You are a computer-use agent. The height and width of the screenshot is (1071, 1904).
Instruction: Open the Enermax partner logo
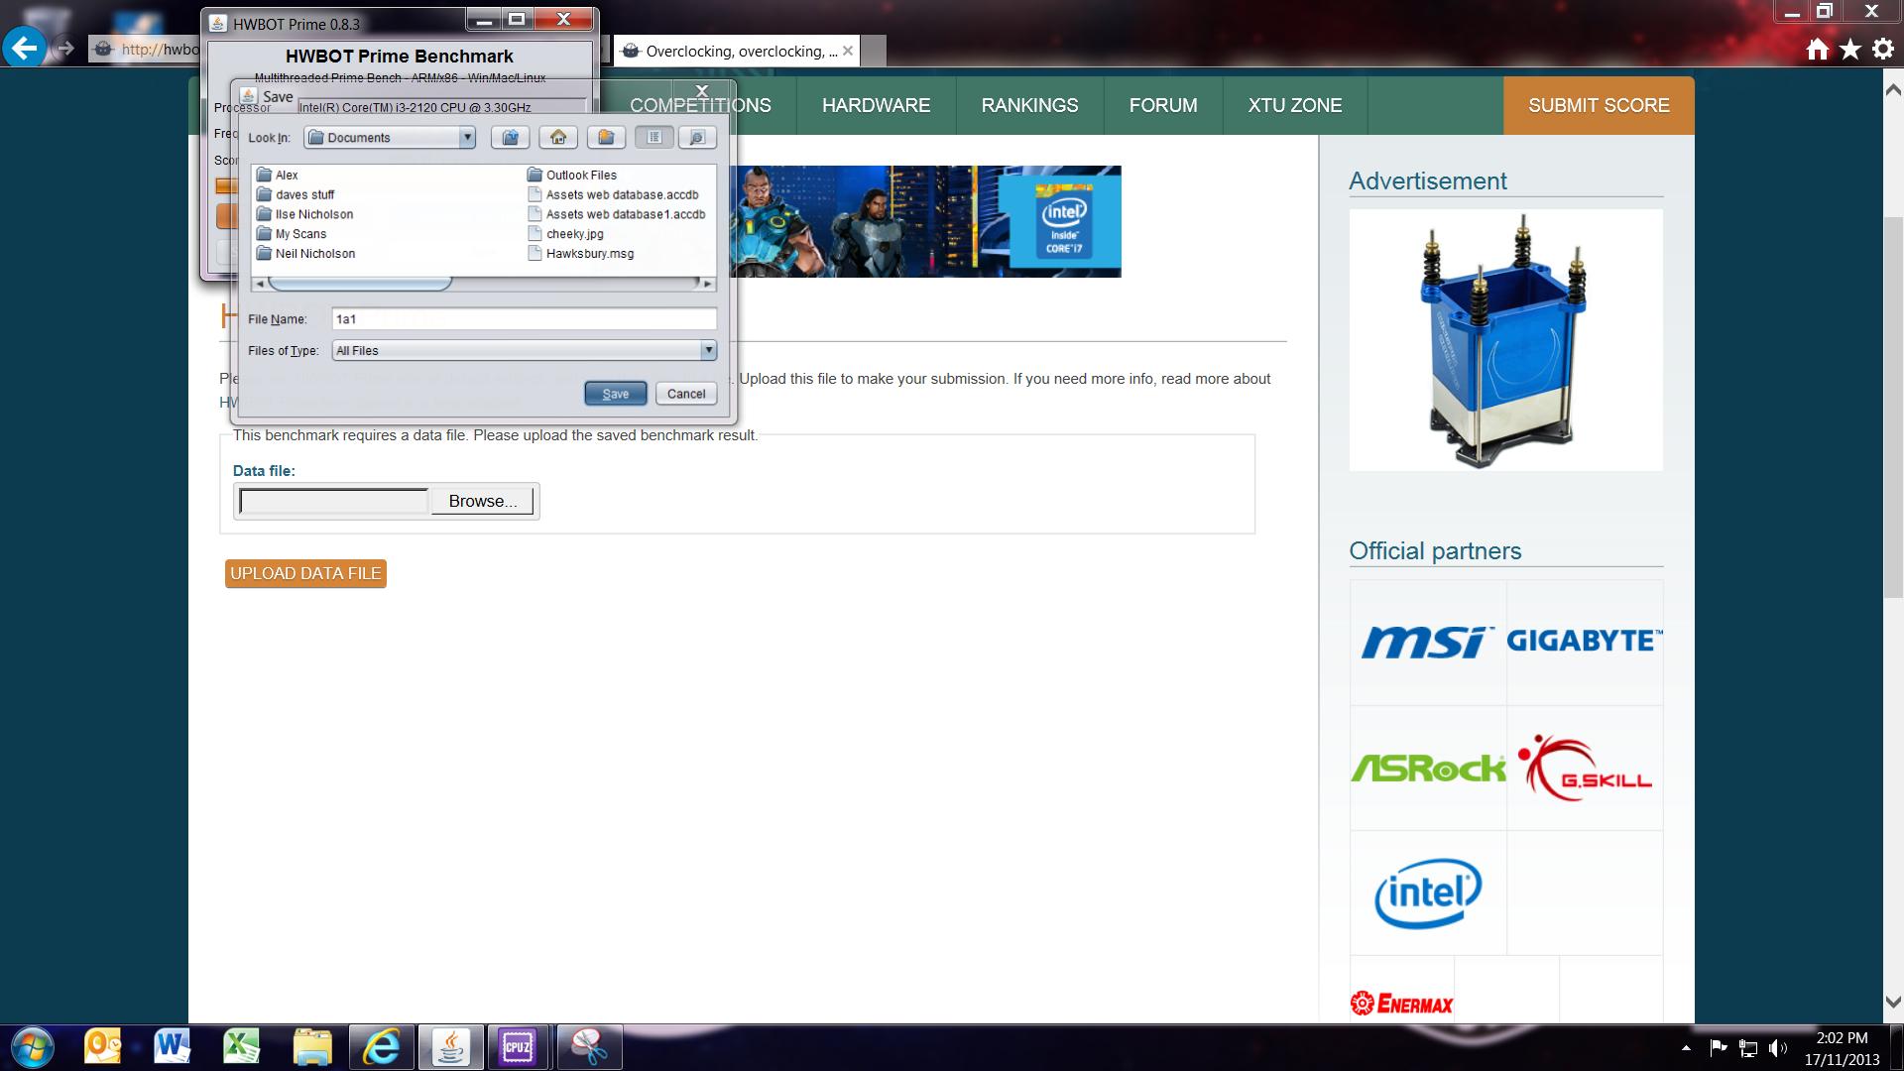(1401, 1004)
